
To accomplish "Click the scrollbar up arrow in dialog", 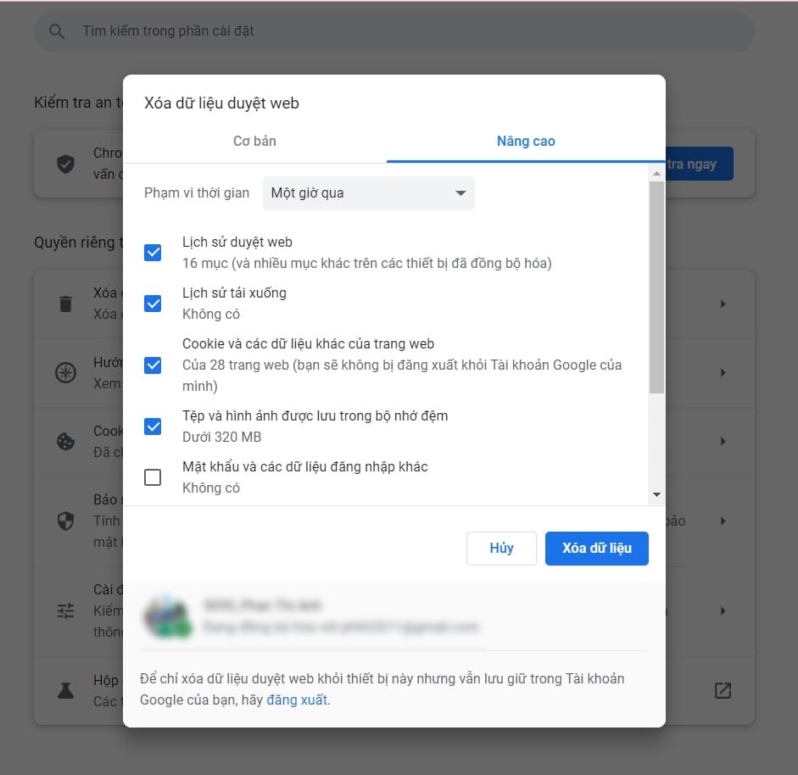I will (x=656, y=174).
